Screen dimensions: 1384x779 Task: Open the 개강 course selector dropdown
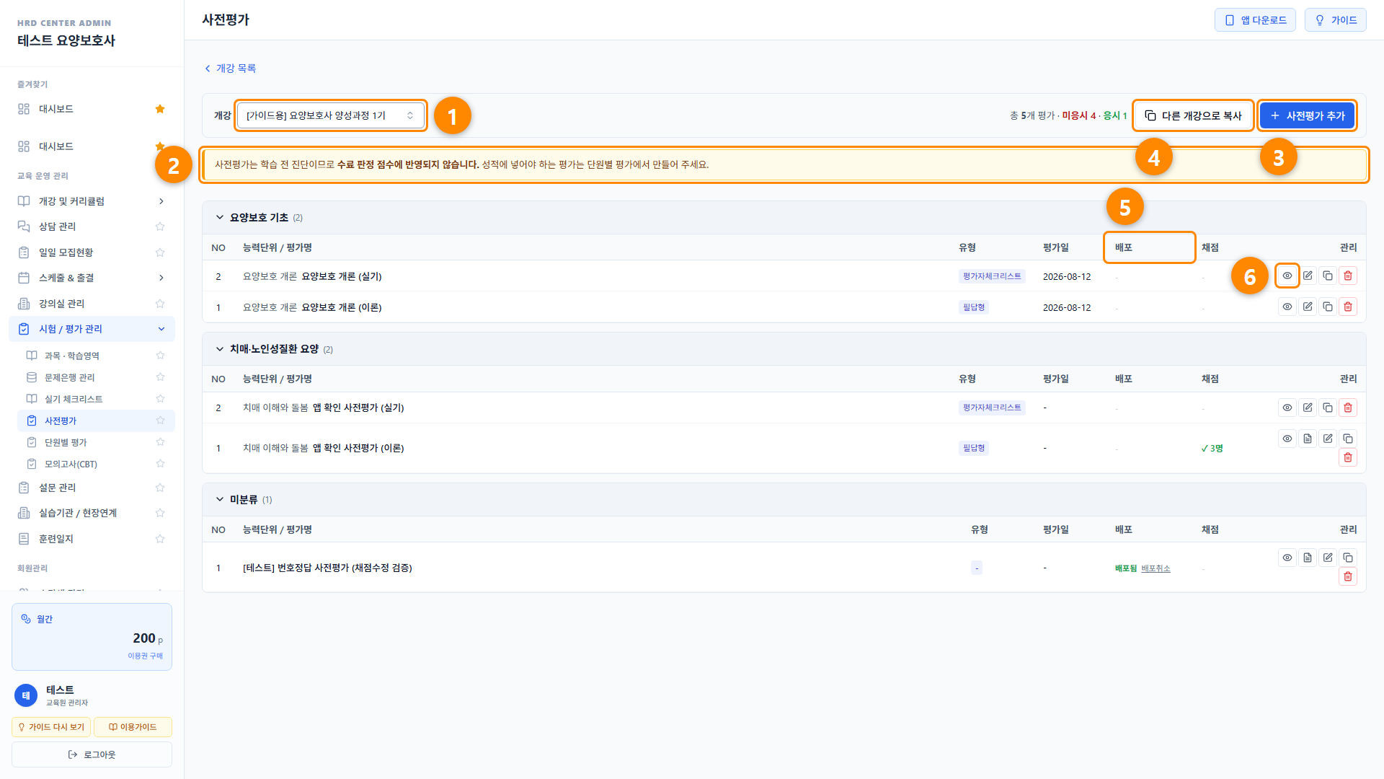(x=330, y=115)
